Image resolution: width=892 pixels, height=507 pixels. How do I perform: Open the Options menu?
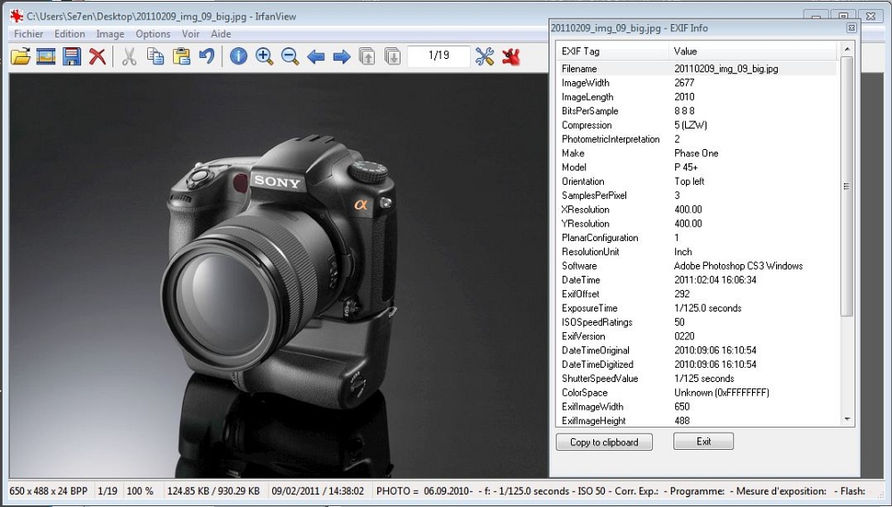click(153, 34)
